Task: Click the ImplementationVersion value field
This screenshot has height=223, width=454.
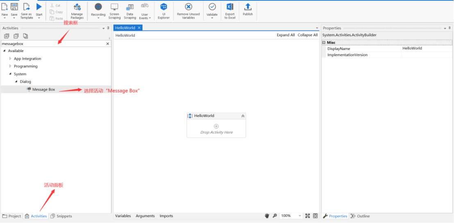Action: (427, 55)
